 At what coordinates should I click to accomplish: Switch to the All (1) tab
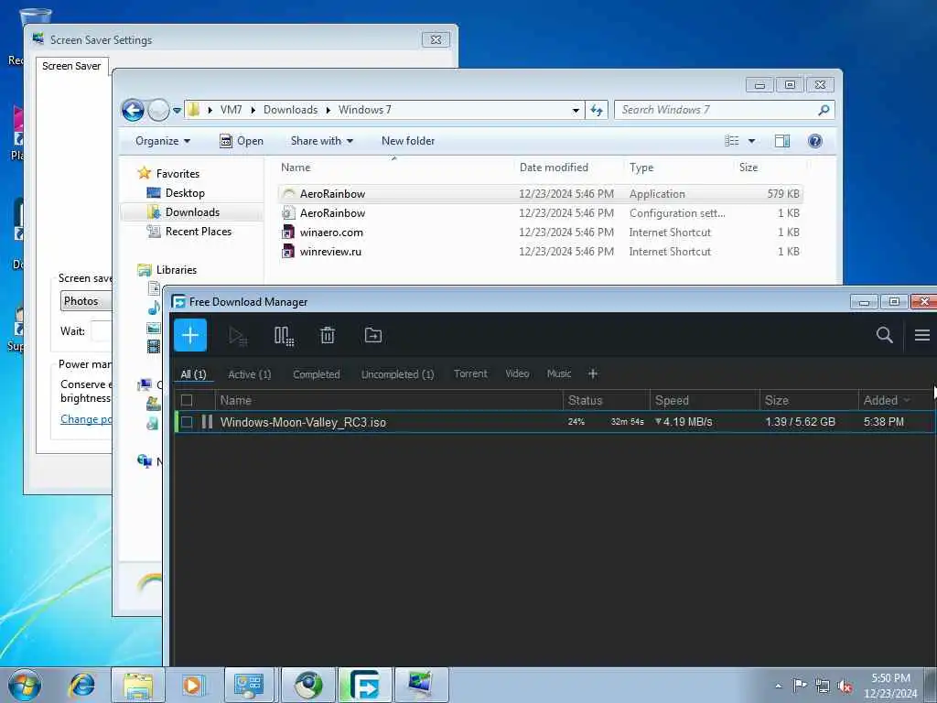[x=193, y=374]
